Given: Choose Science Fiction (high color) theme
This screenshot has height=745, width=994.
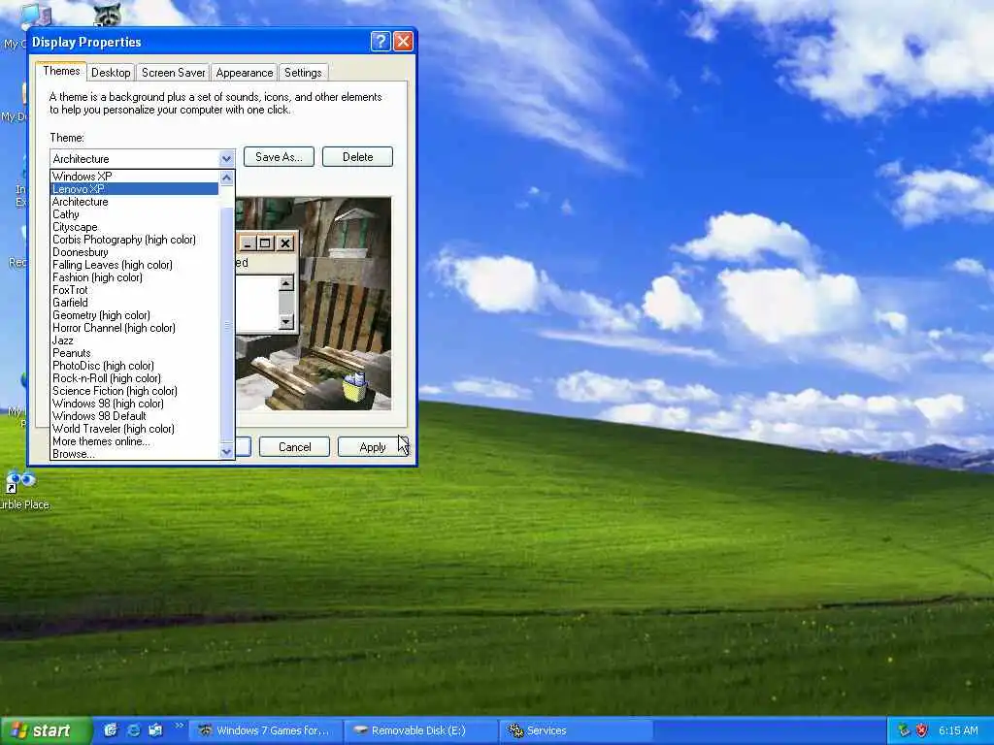Looking at the screenshot, I should (x=134, y=391).
